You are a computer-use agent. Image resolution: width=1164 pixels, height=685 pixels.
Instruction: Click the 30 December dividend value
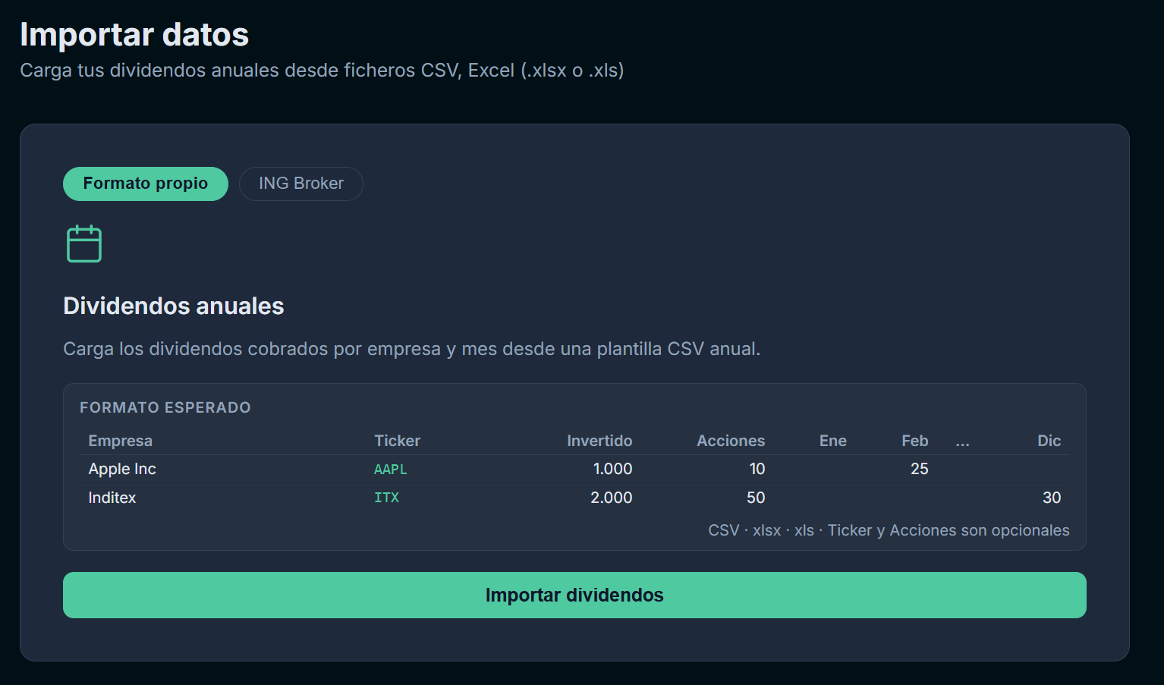pyautogui.click(x=1052, y=498)
